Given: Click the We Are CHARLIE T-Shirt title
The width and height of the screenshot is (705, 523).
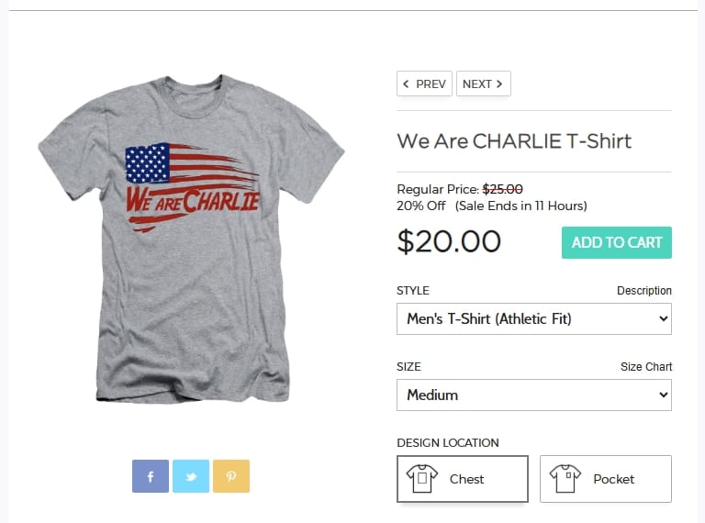Looking at the screenshot, I should [514, 141].
